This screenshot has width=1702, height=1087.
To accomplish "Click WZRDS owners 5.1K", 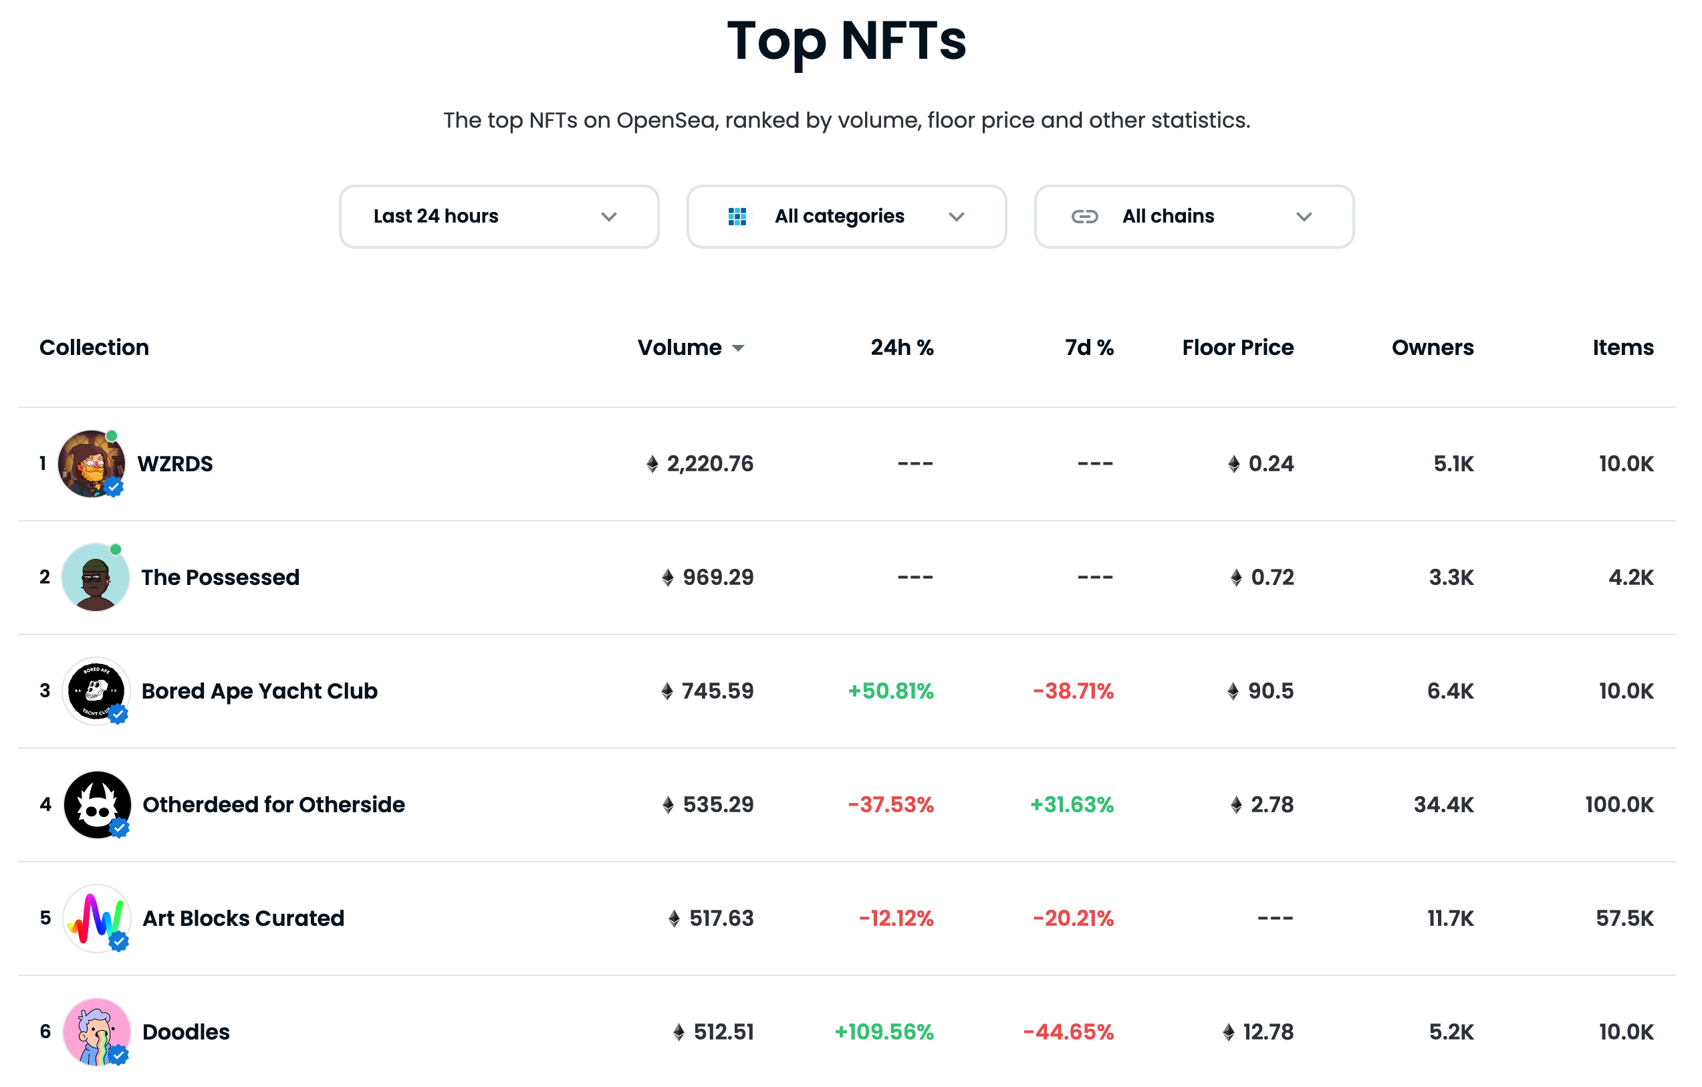I will (1454, 465).
